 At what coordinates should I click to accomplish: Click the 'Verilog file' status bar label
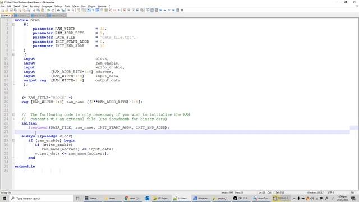click(x=6, y=192)
